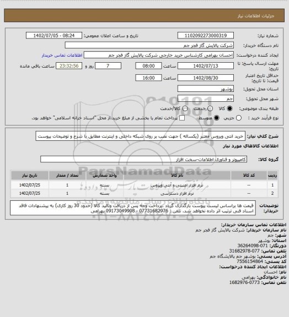Click the اطلاعات تماس سازمان خریدار heading

(253, 225)
